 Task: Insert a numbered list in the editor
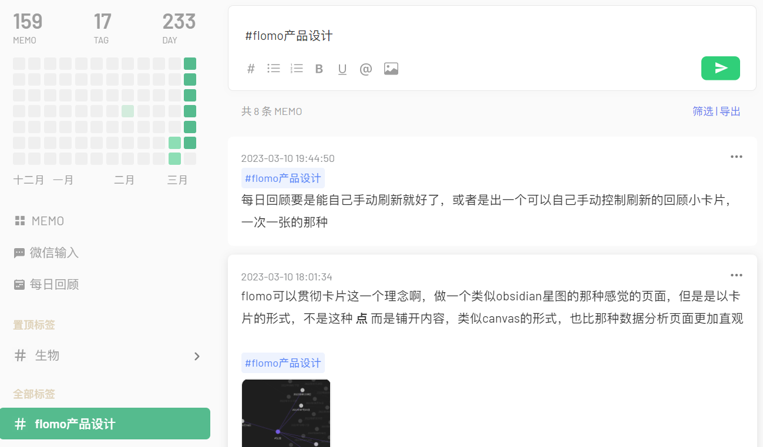296,69
